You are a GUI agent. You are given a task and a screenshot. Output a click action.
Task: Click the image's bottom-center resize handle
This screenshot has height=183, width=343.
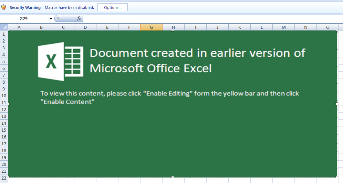[173, 177]
